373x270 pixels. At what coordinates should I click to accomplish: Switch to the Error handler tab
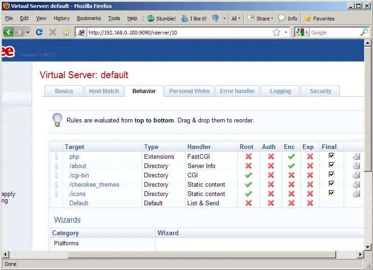(x=237, y=91)
